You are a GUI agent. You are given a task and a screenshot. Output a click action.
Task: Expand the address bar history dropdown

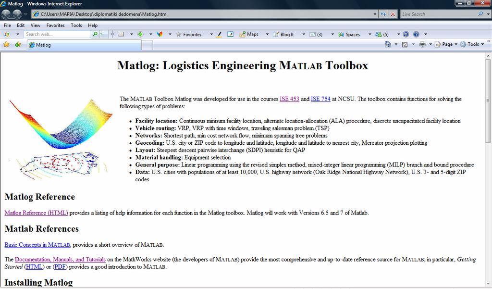click(375, 14)
